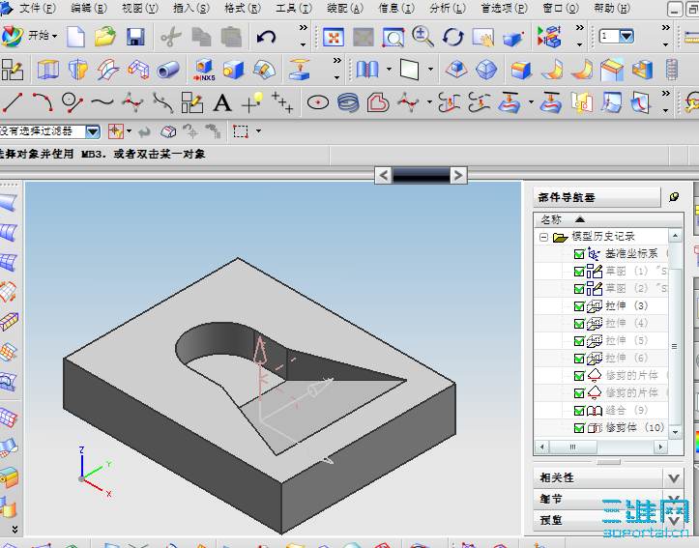Expand the 相关性 panel

coord(674,478)
